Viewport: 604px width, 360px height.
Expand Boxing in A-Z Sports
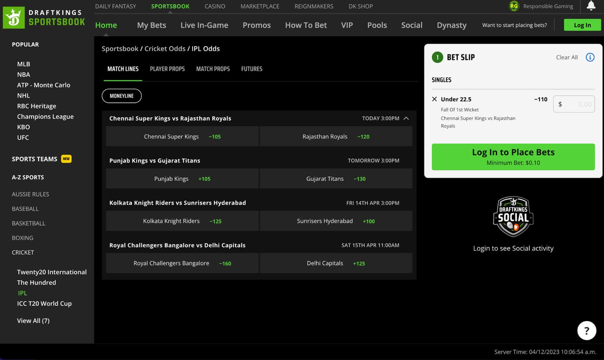pos(22,238)
